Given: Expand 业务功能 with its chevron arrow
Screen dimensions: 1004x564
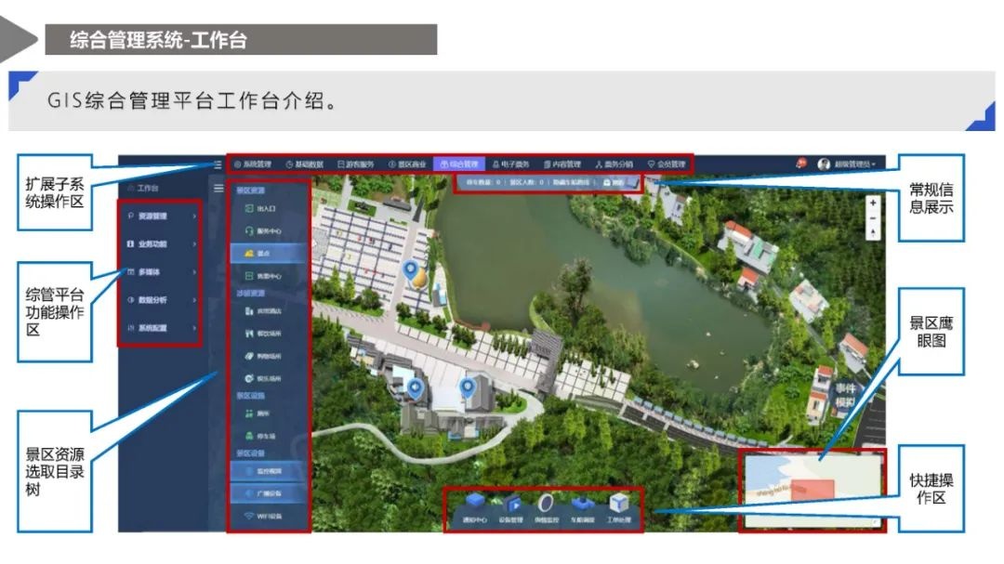Looking at the screenshot, I should [194, 244].
